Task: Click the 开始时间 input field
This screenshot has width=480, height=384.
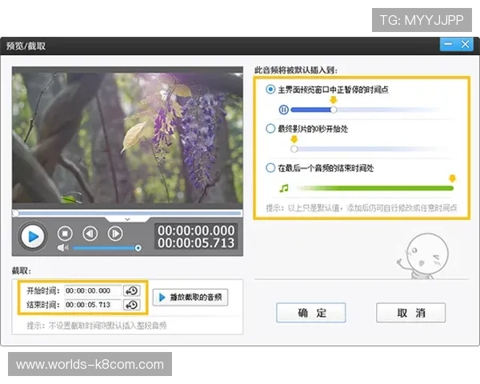Action: (x=93, y=291)
